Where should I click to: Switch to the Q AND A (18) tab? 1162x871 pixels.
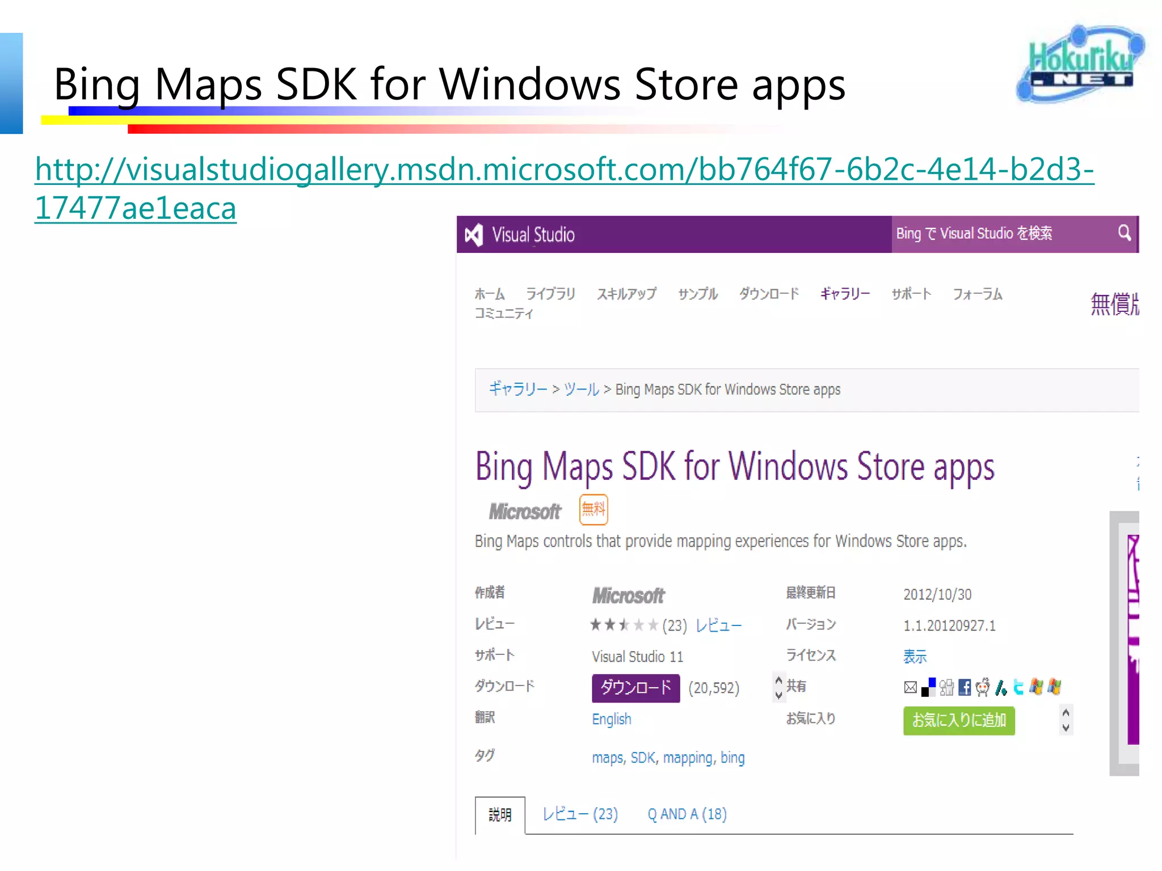click(x=687, y=814)
